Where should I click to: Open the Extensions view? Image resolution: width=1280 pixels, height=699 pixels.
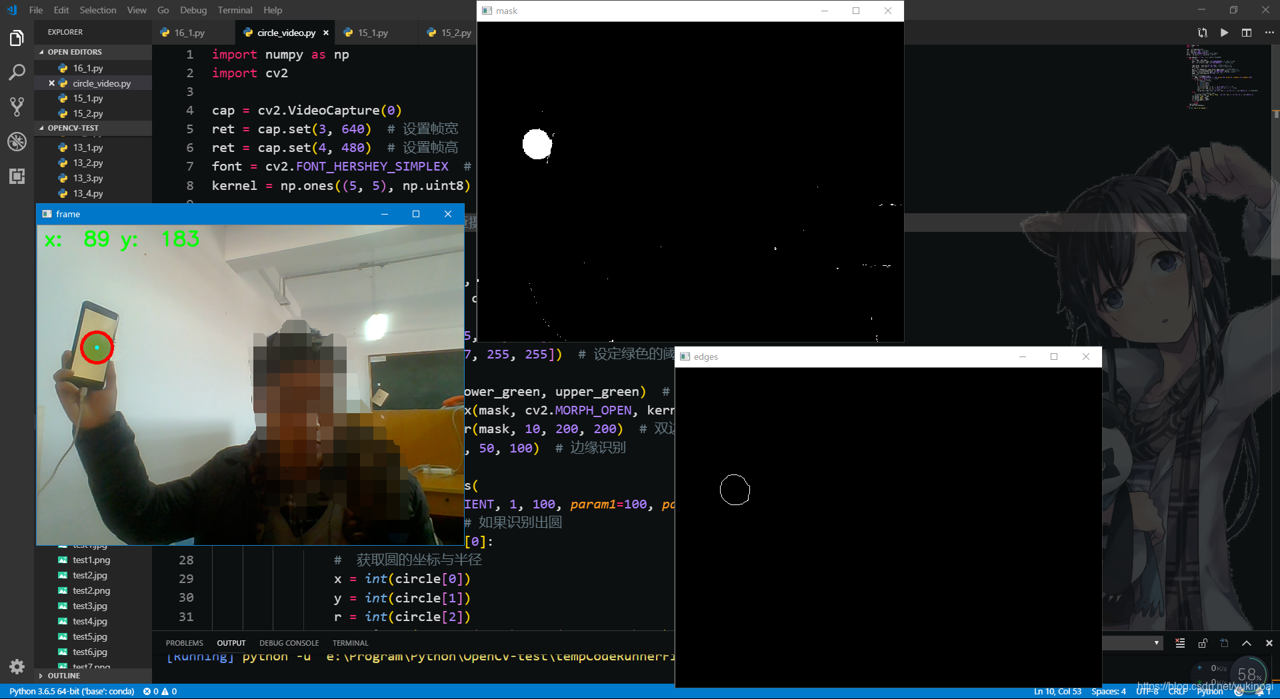click(17, 177)
